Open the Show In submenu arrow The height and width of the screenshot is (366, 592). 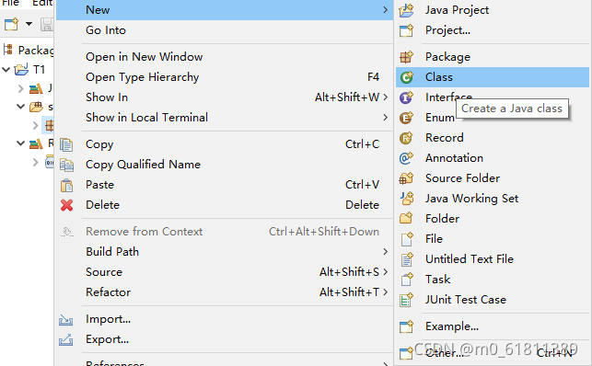click(385, 97)
